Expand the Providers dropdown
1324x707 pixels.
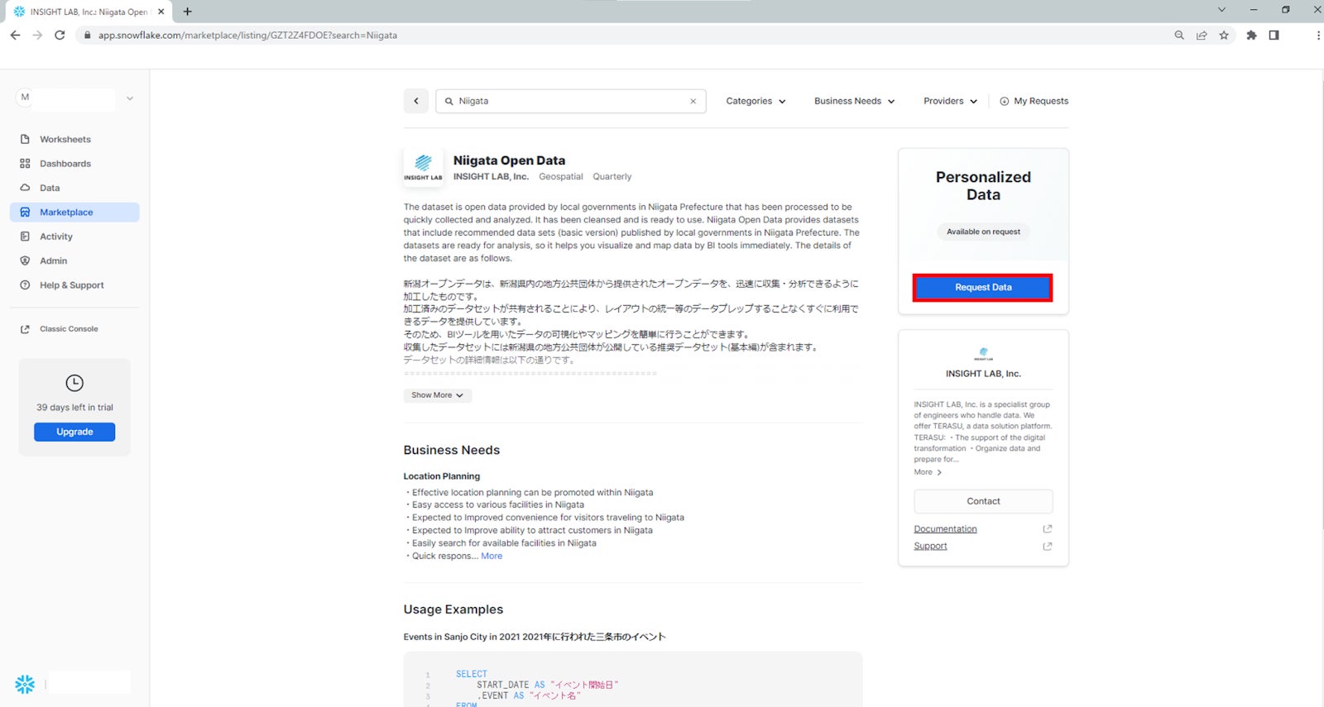click(x=950, y=101)
